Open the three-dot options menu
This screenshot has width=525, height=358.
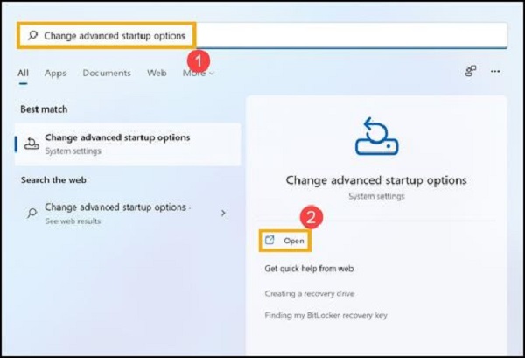pyautogui.click(x=495, y=72)
